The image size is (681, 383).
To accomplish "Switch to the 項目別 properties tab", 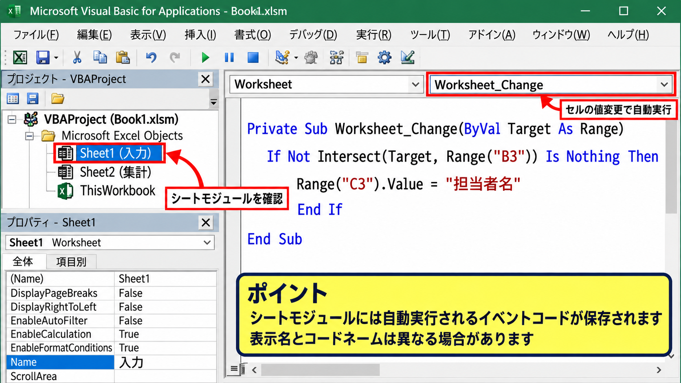I will (71, 262).
